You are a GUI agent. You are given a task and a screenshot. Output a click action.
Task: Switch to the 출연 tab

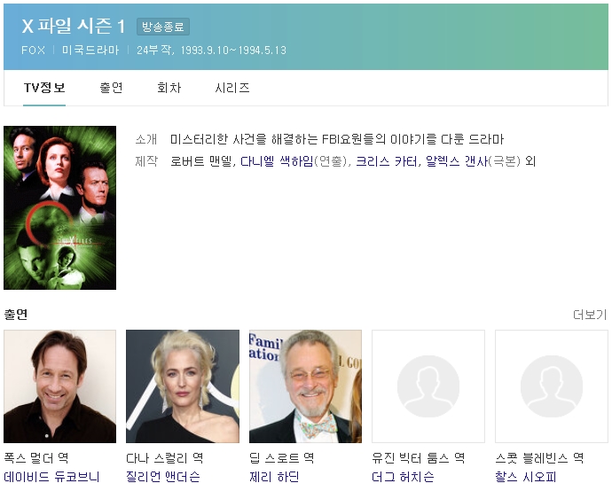point(111,88)
